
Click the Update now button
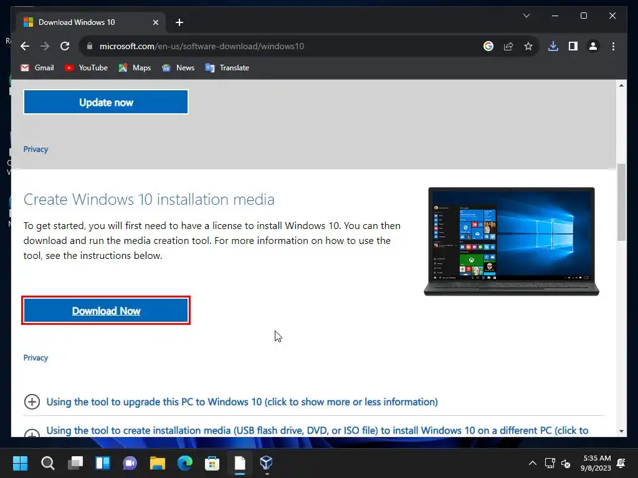[106, 102]
